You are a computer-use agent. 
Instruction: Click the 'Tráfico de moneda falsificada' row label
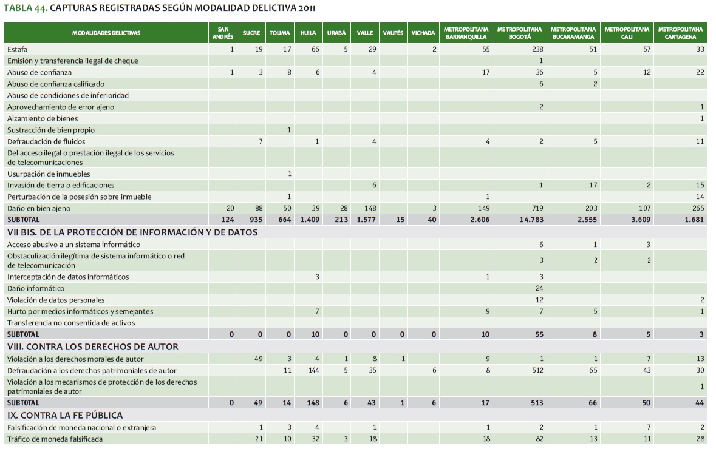(55, 439)
